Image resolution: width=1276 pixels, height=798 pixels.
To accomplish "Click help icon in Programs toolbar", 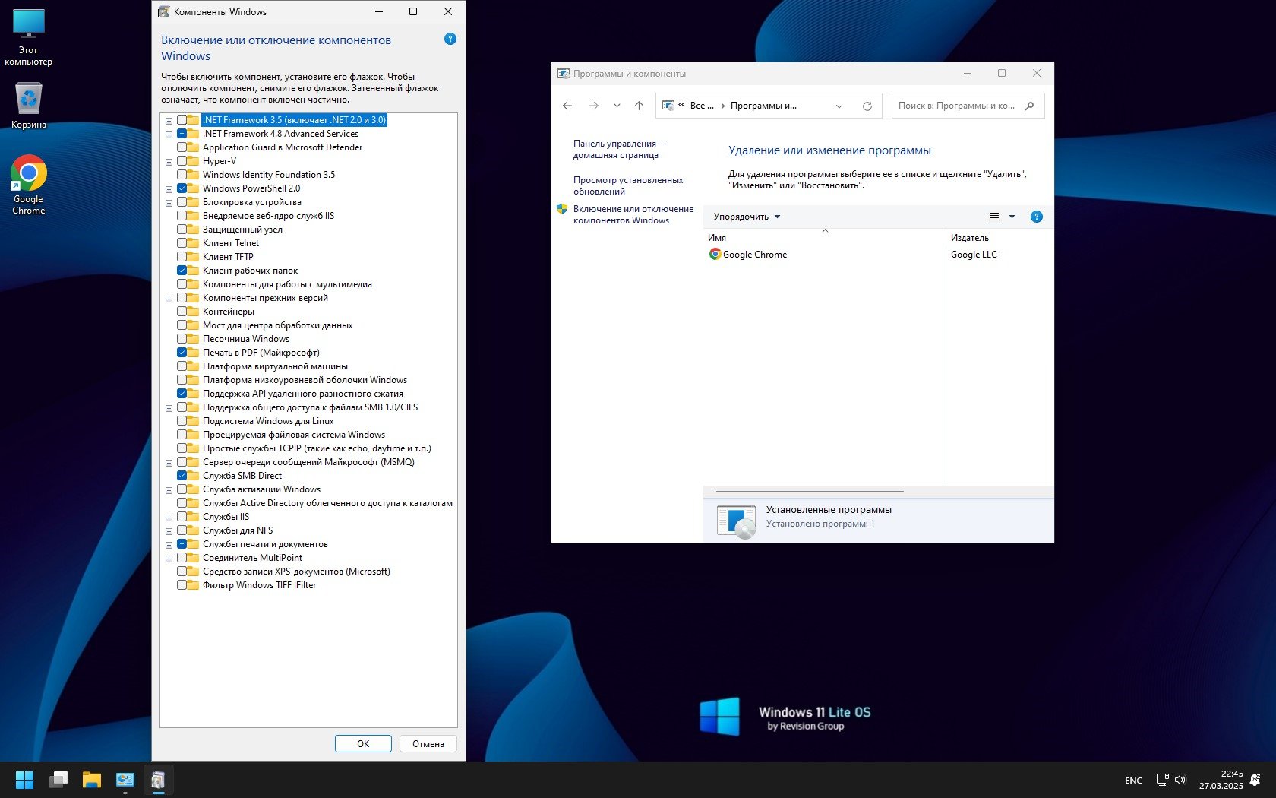I will pyautogui.click(x=1036, y=217).
